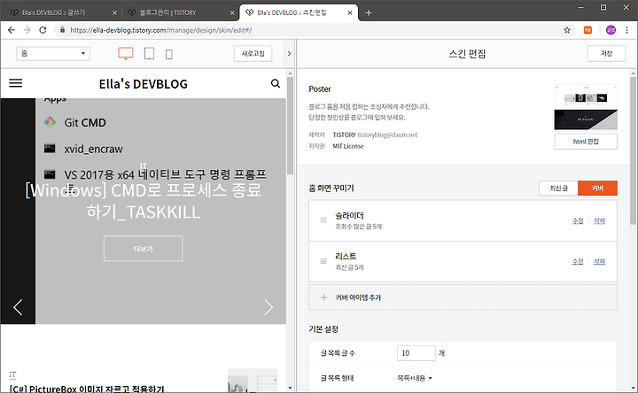Open the orange browser extension icon

click(588, 30)
